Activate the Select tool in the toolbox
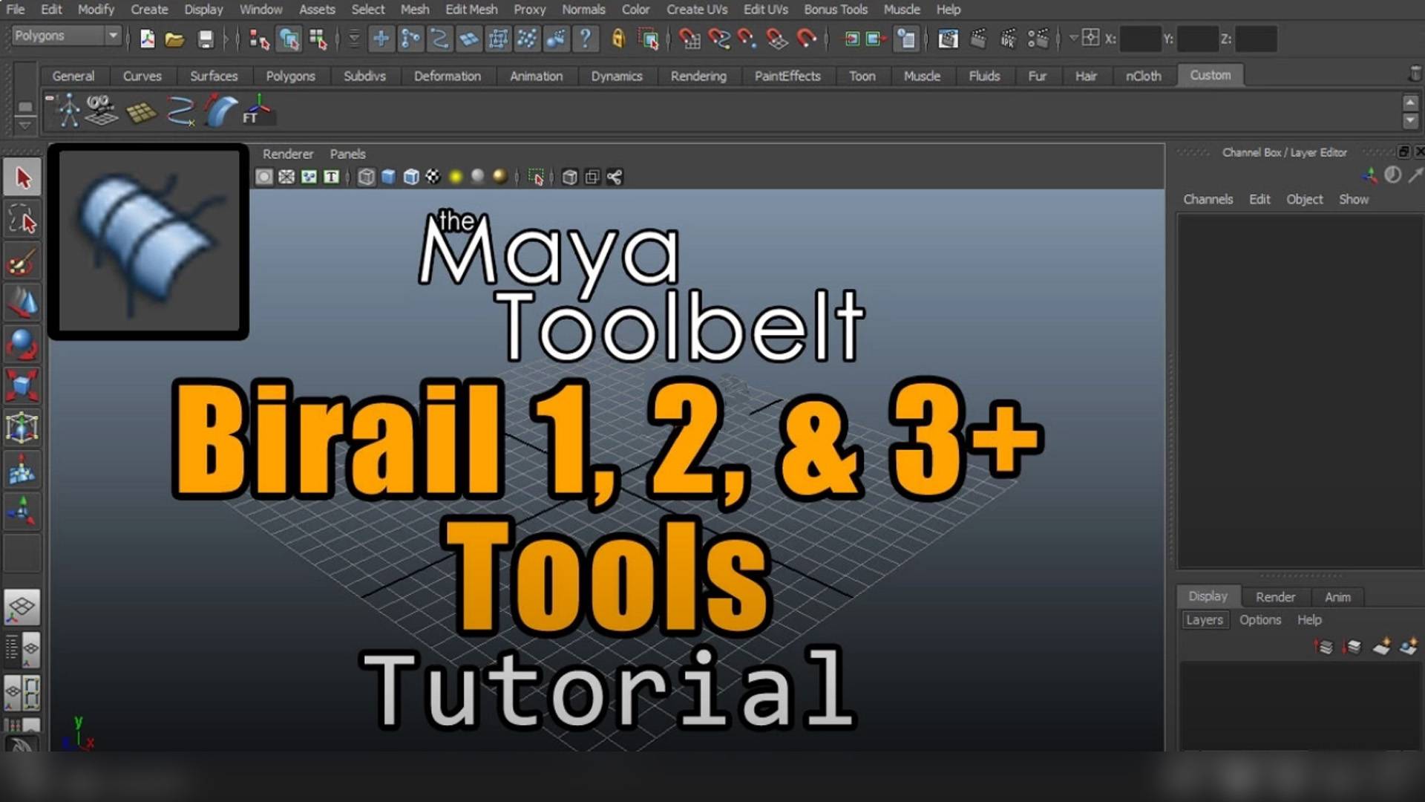The image size is (1425, 802). click(x=22, y=178)
